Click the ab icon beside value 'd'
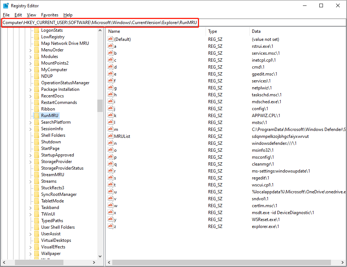Screen dimensions: 347x267 click(110, 67)
